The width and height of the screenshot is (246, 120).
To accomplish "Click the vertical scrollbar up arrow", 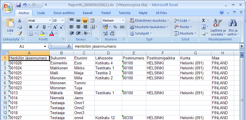I will 242,55.
